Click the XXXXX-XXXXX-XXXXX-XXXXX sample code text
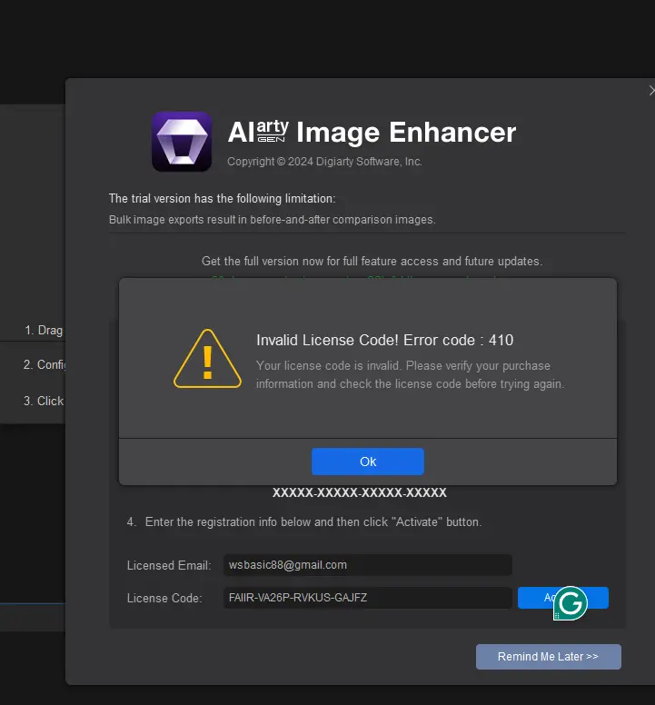Image resolution: width=655 pixels, height=705 pixels. (x=360, y=492)
